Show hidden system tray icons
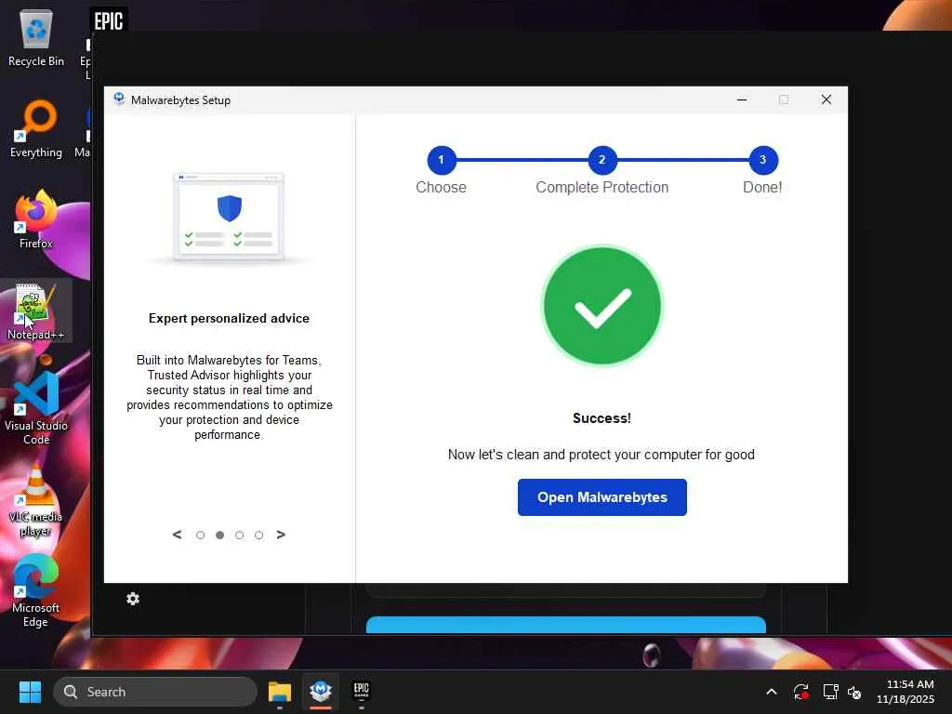The image size is (952, 714). pyautogui.click(x=771, y=692)
